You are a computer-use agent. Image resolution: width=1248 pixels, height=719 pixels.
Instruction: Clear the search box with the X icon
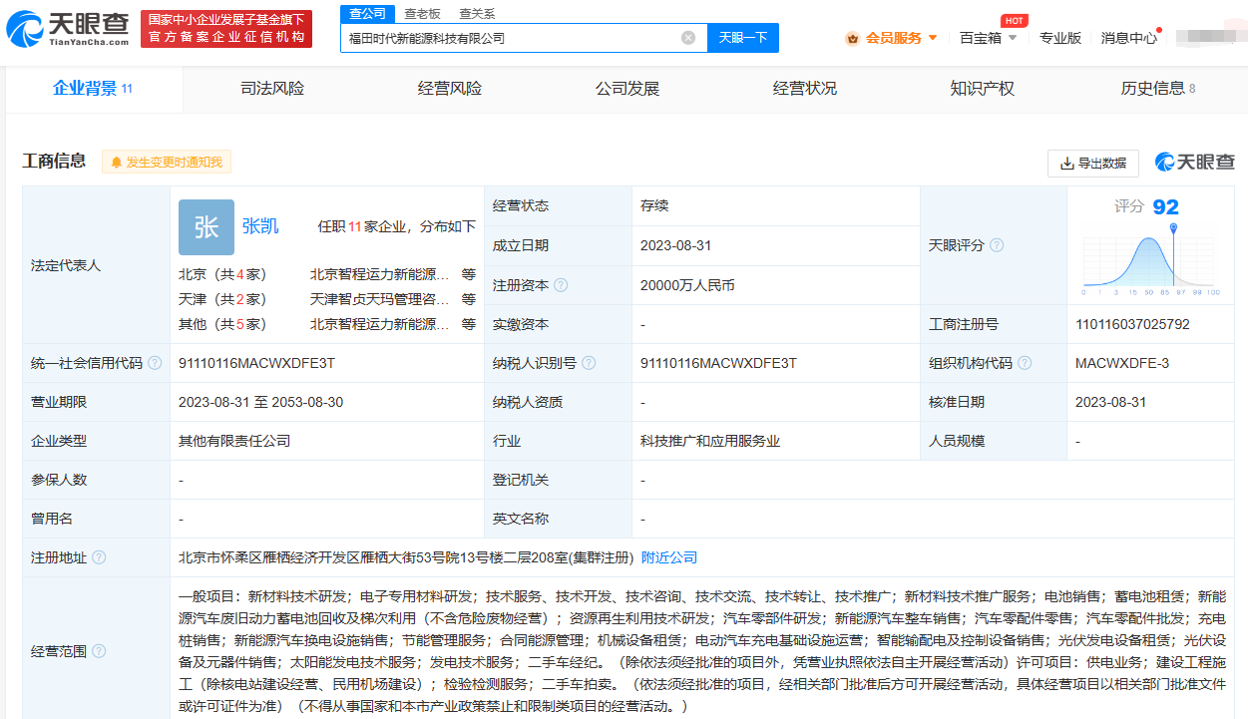[688, 38]
